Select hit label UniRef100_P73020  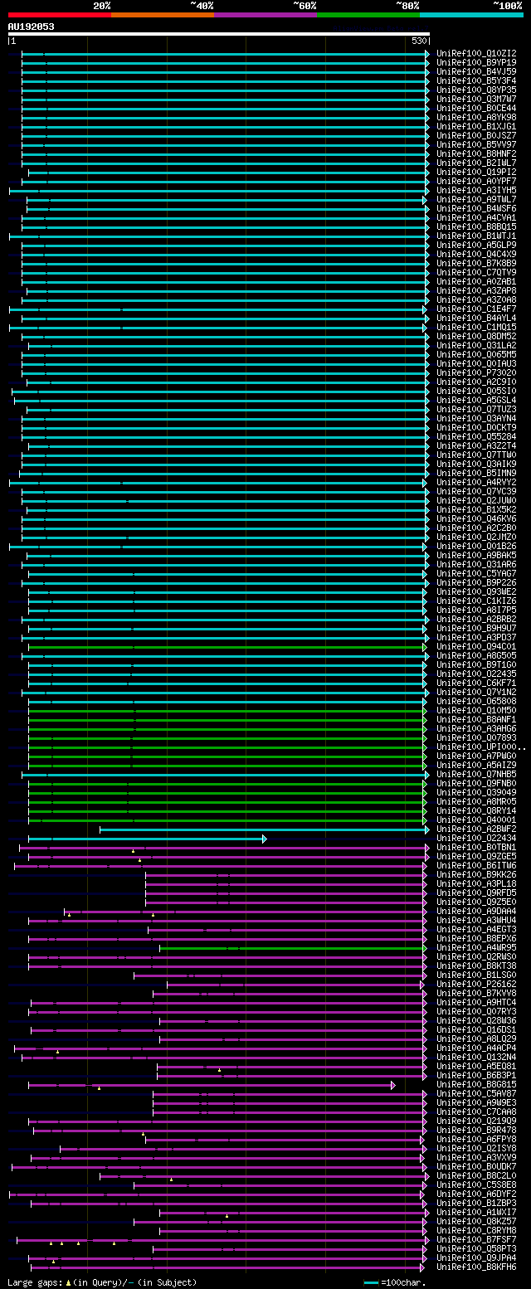[476, 372]
